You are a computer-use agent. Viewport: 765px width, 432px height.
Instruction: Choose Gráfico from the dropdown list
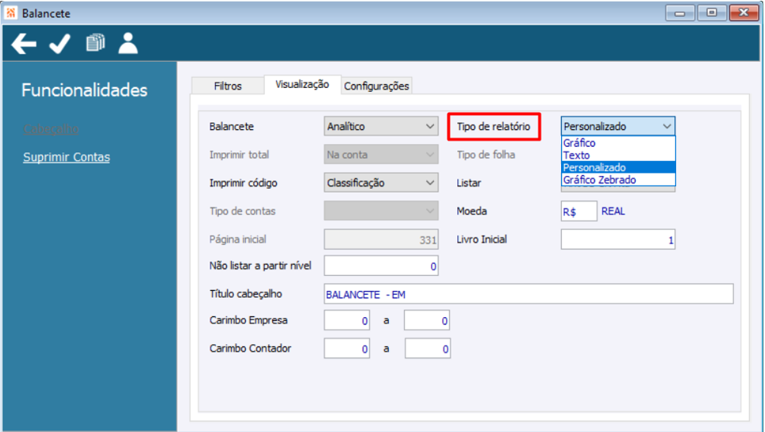coord(618,143)
